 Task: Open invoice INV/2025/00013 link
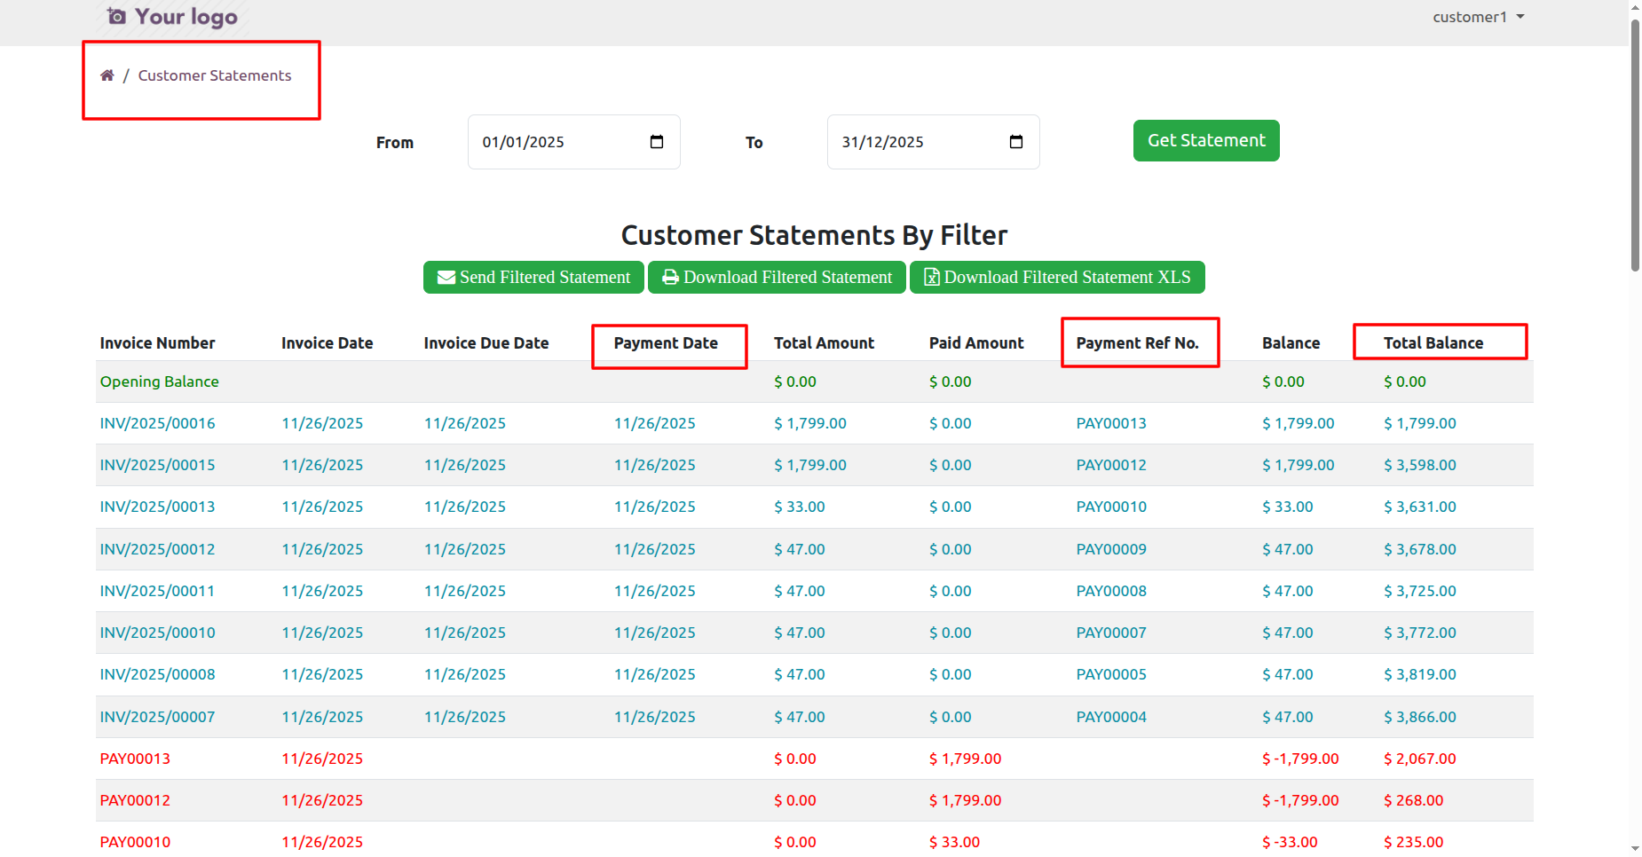click(x=157, y=507)
